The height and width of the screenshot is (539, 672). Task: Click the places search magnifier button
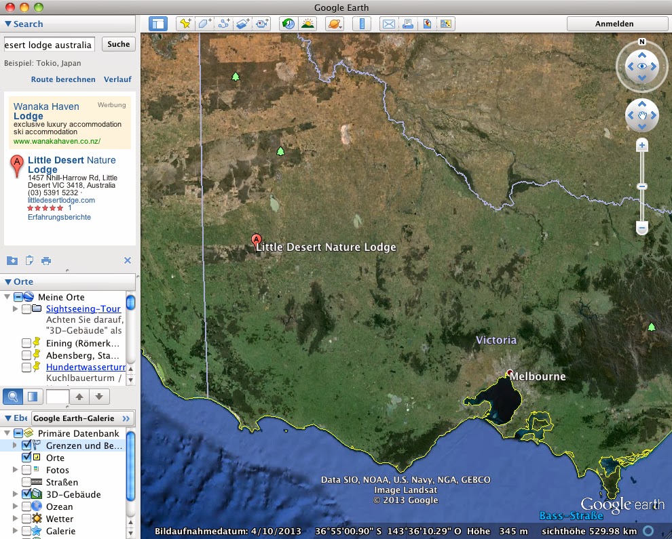13,397
